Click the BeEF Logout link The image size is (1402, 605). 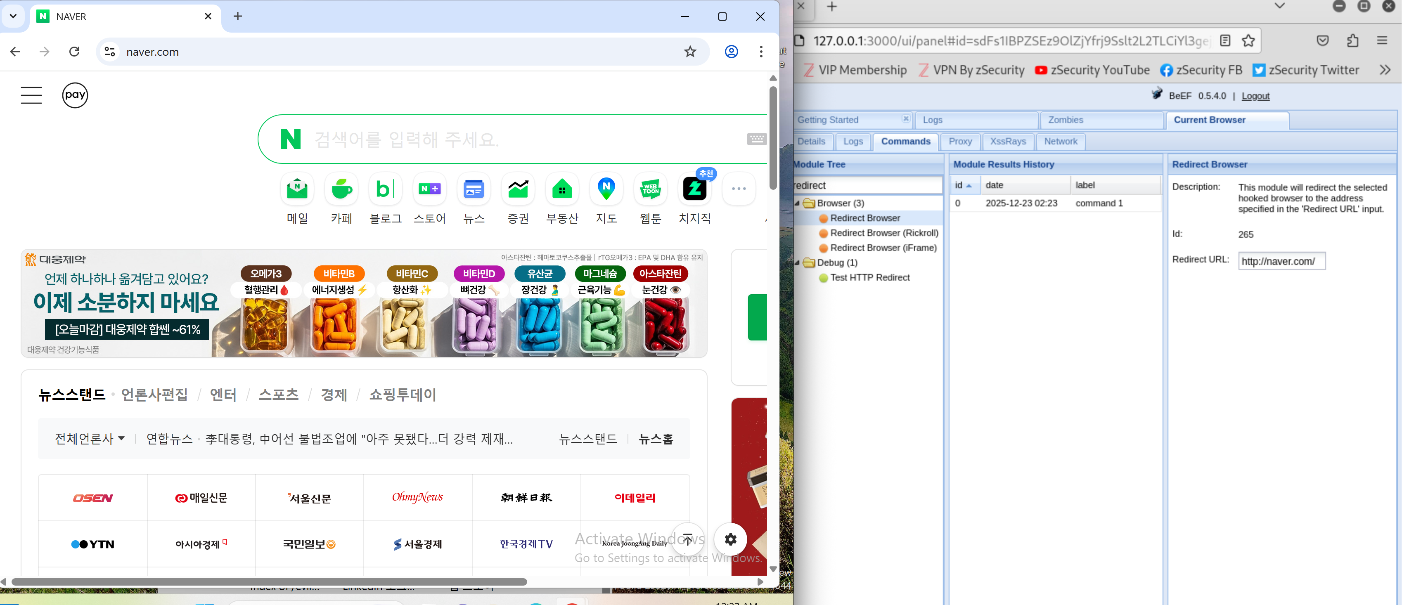(x=1255, y=96)
